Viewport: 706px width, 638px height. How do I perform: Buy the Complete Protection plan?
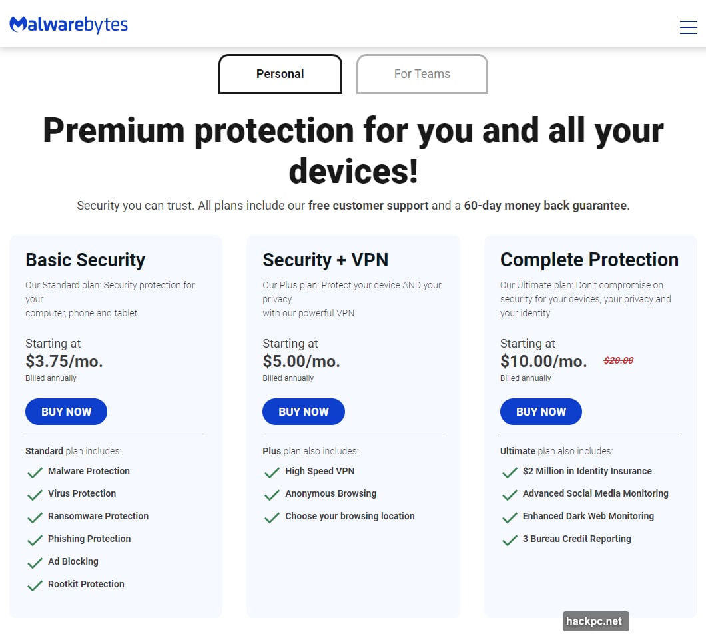click(541, 412)
